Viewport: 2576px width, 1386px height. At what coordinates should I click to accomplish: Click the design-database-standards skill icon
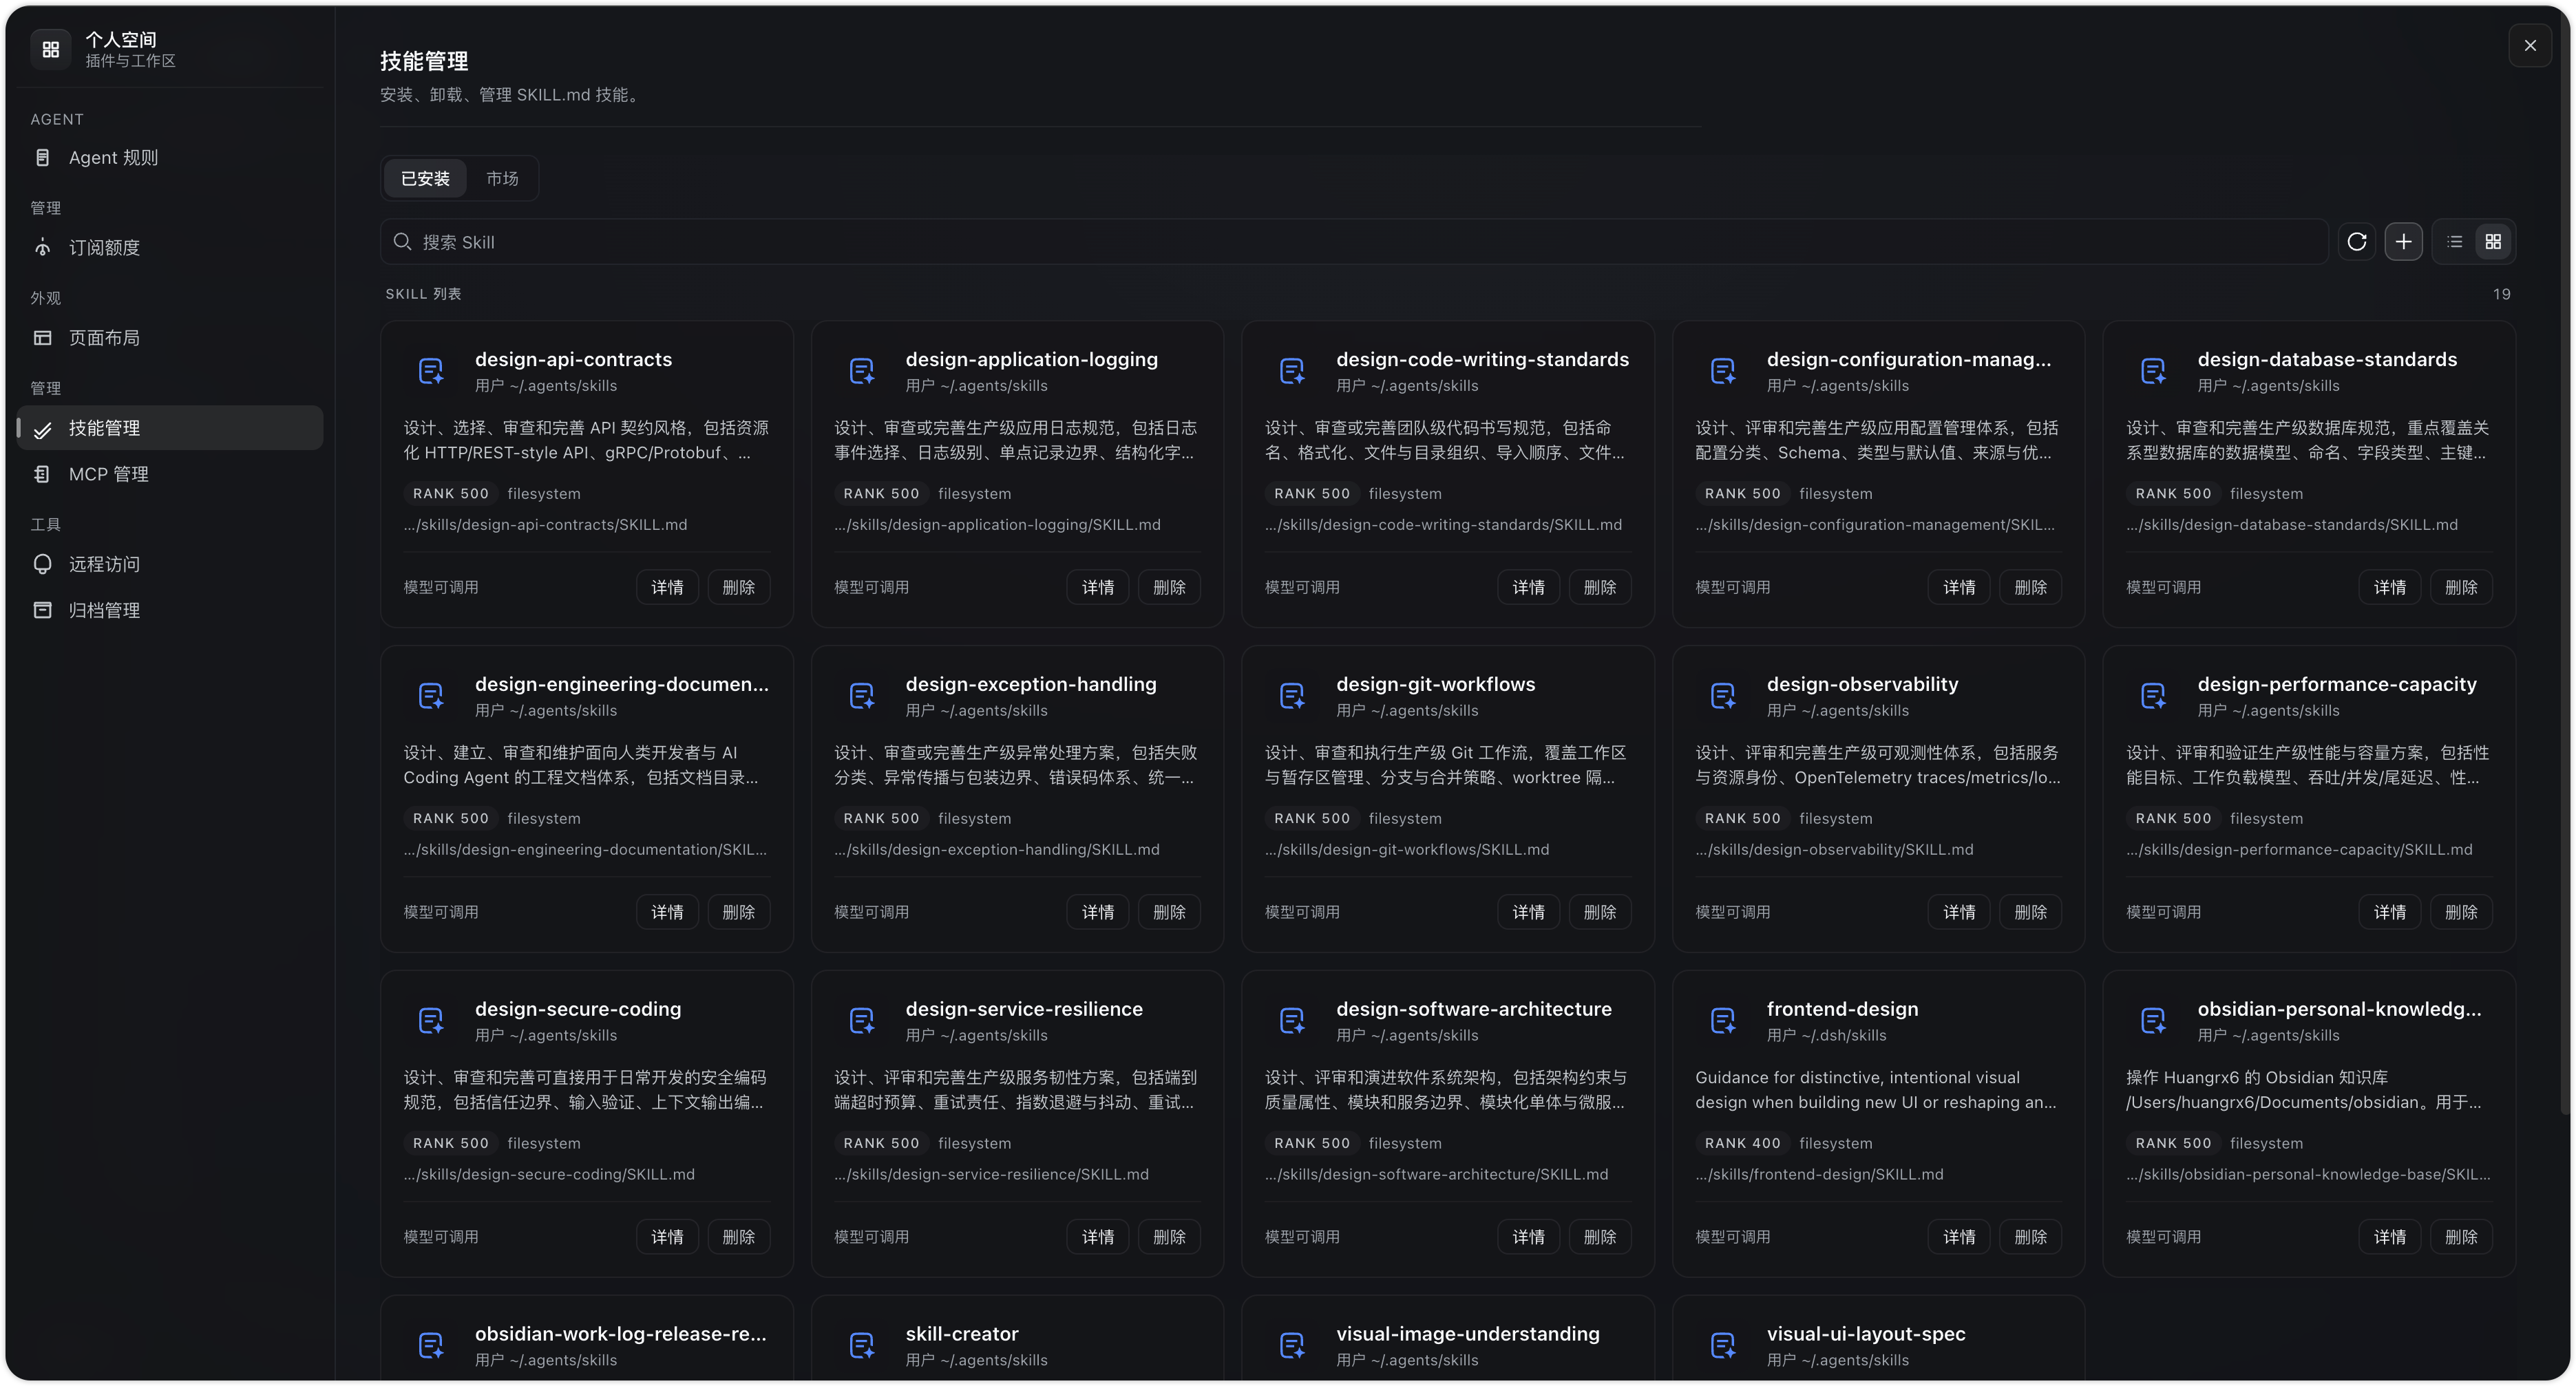2153,371
